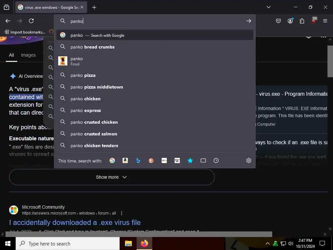
Task: Select the 'panko Food' rich suggestion
Action: pyautogui.click(x=155, y=61)
